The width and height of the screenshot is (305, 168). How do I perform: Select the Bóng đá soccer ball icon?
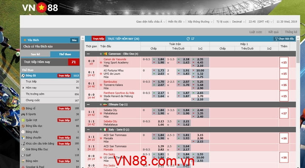click(x=23, y=76)
